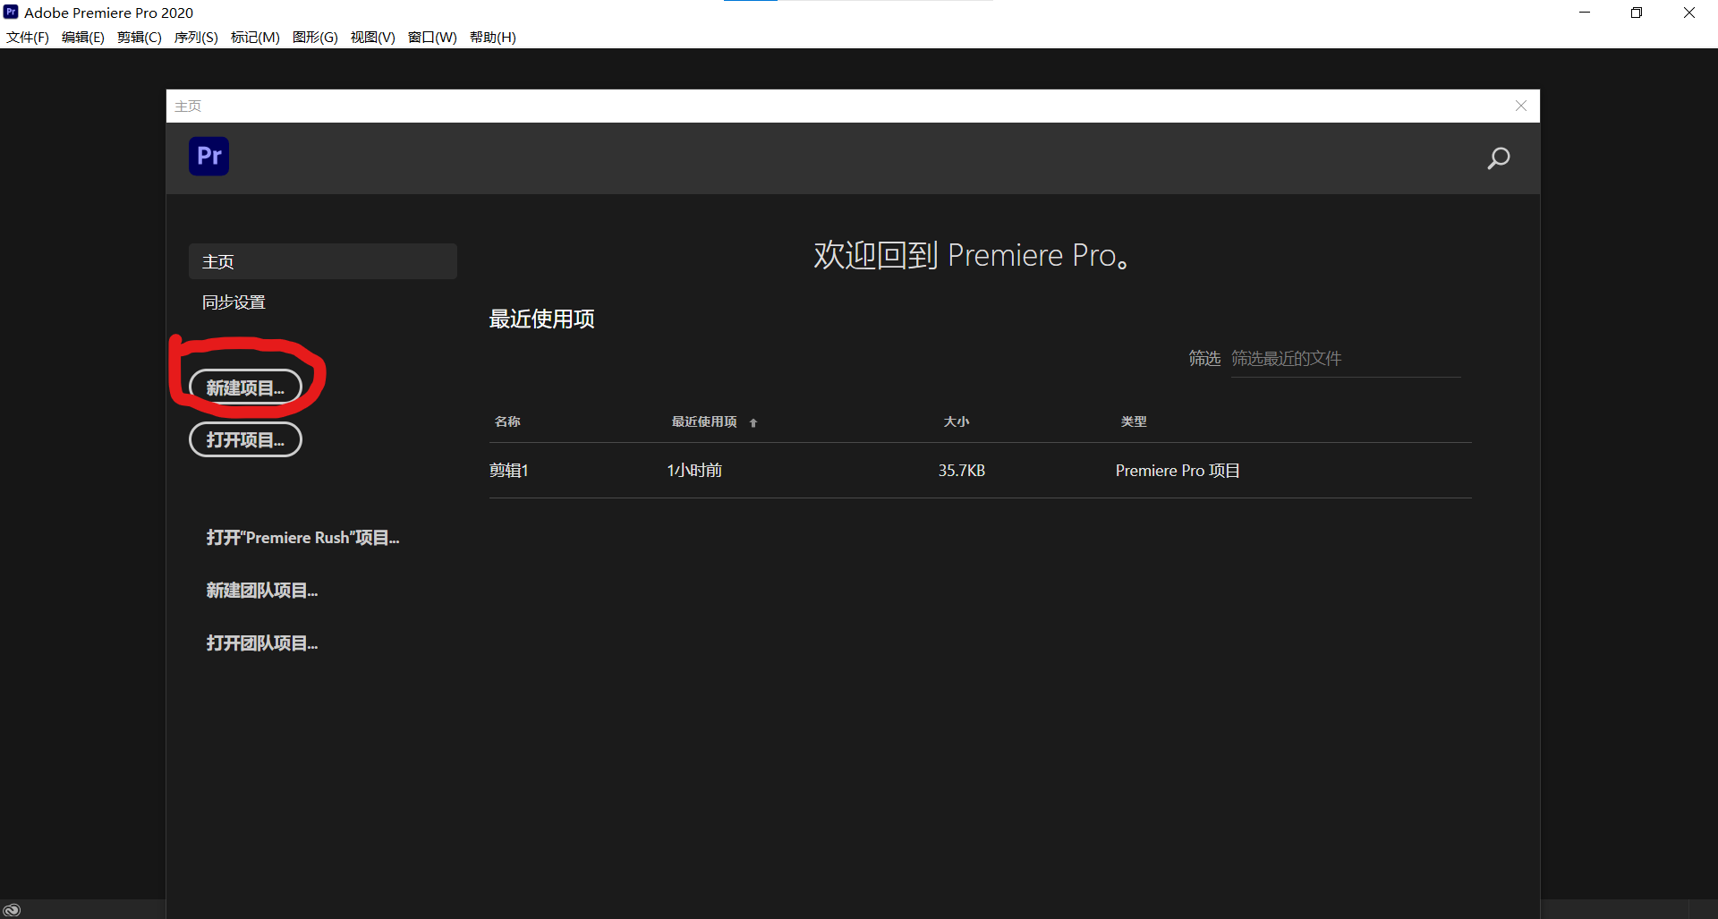Click the sort arrow beside 最近使用项 column

(x=753, y=422)
